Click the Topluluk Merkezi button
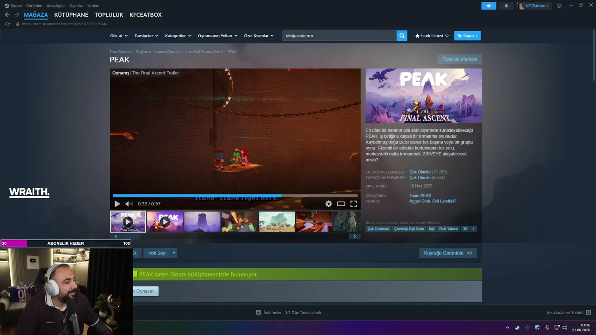The image size is (596, 335). pos(460,59)
